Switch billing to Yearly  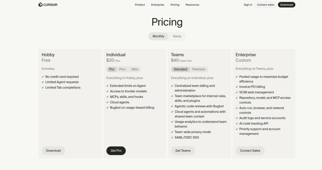click(177, 36)
